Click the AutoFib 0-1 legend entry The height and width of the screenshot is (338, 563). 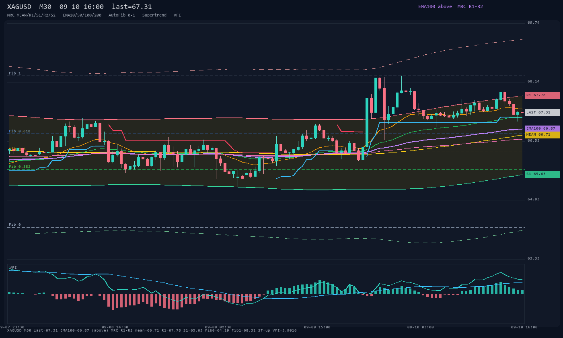click(122, 15)
